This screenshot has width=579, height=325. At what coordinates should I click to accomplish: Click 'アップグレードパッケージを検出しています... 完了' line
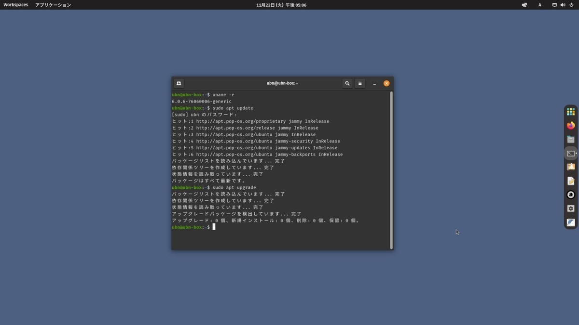click(x=236, y=214)
